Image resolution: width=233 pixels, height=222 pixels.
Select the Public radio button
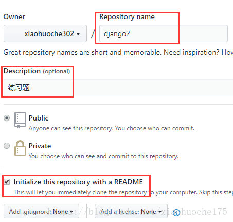(7, 118)
